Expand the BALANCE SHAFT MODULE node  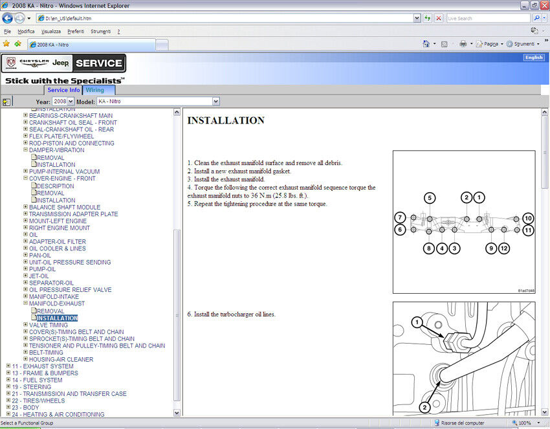(x=26, y=207)
